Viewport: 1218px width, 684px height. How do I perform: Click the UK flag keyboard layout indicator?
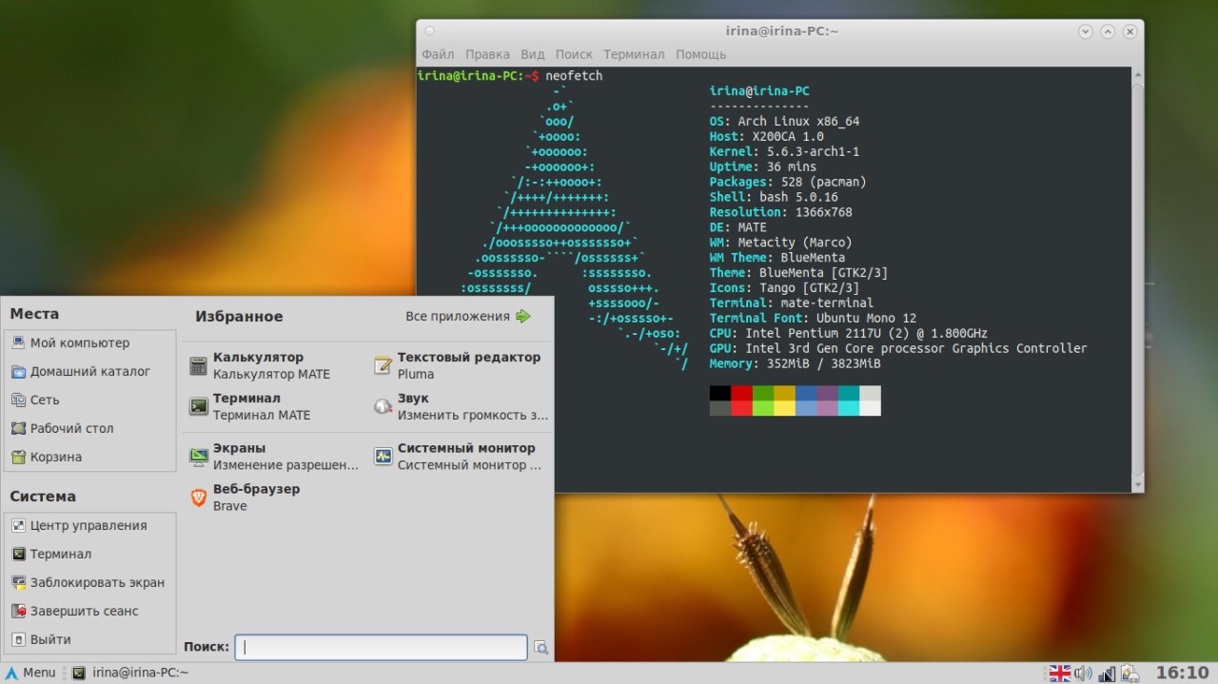1059,674
